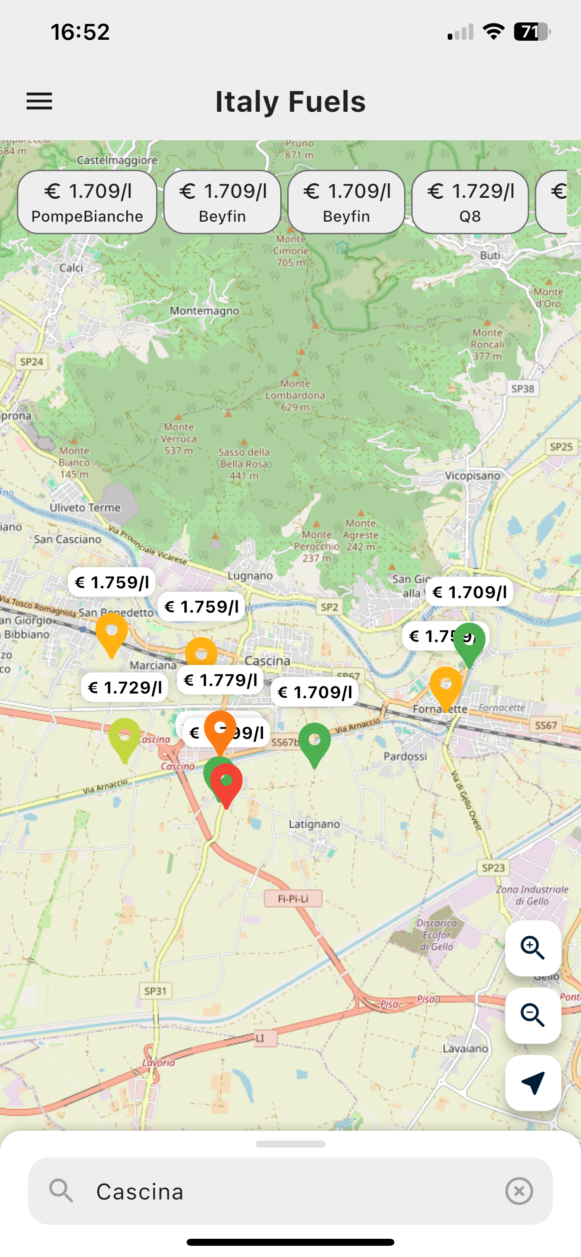Tap the Latignano map label
The image size is (581, 1257).
click(x=314, y=824)
